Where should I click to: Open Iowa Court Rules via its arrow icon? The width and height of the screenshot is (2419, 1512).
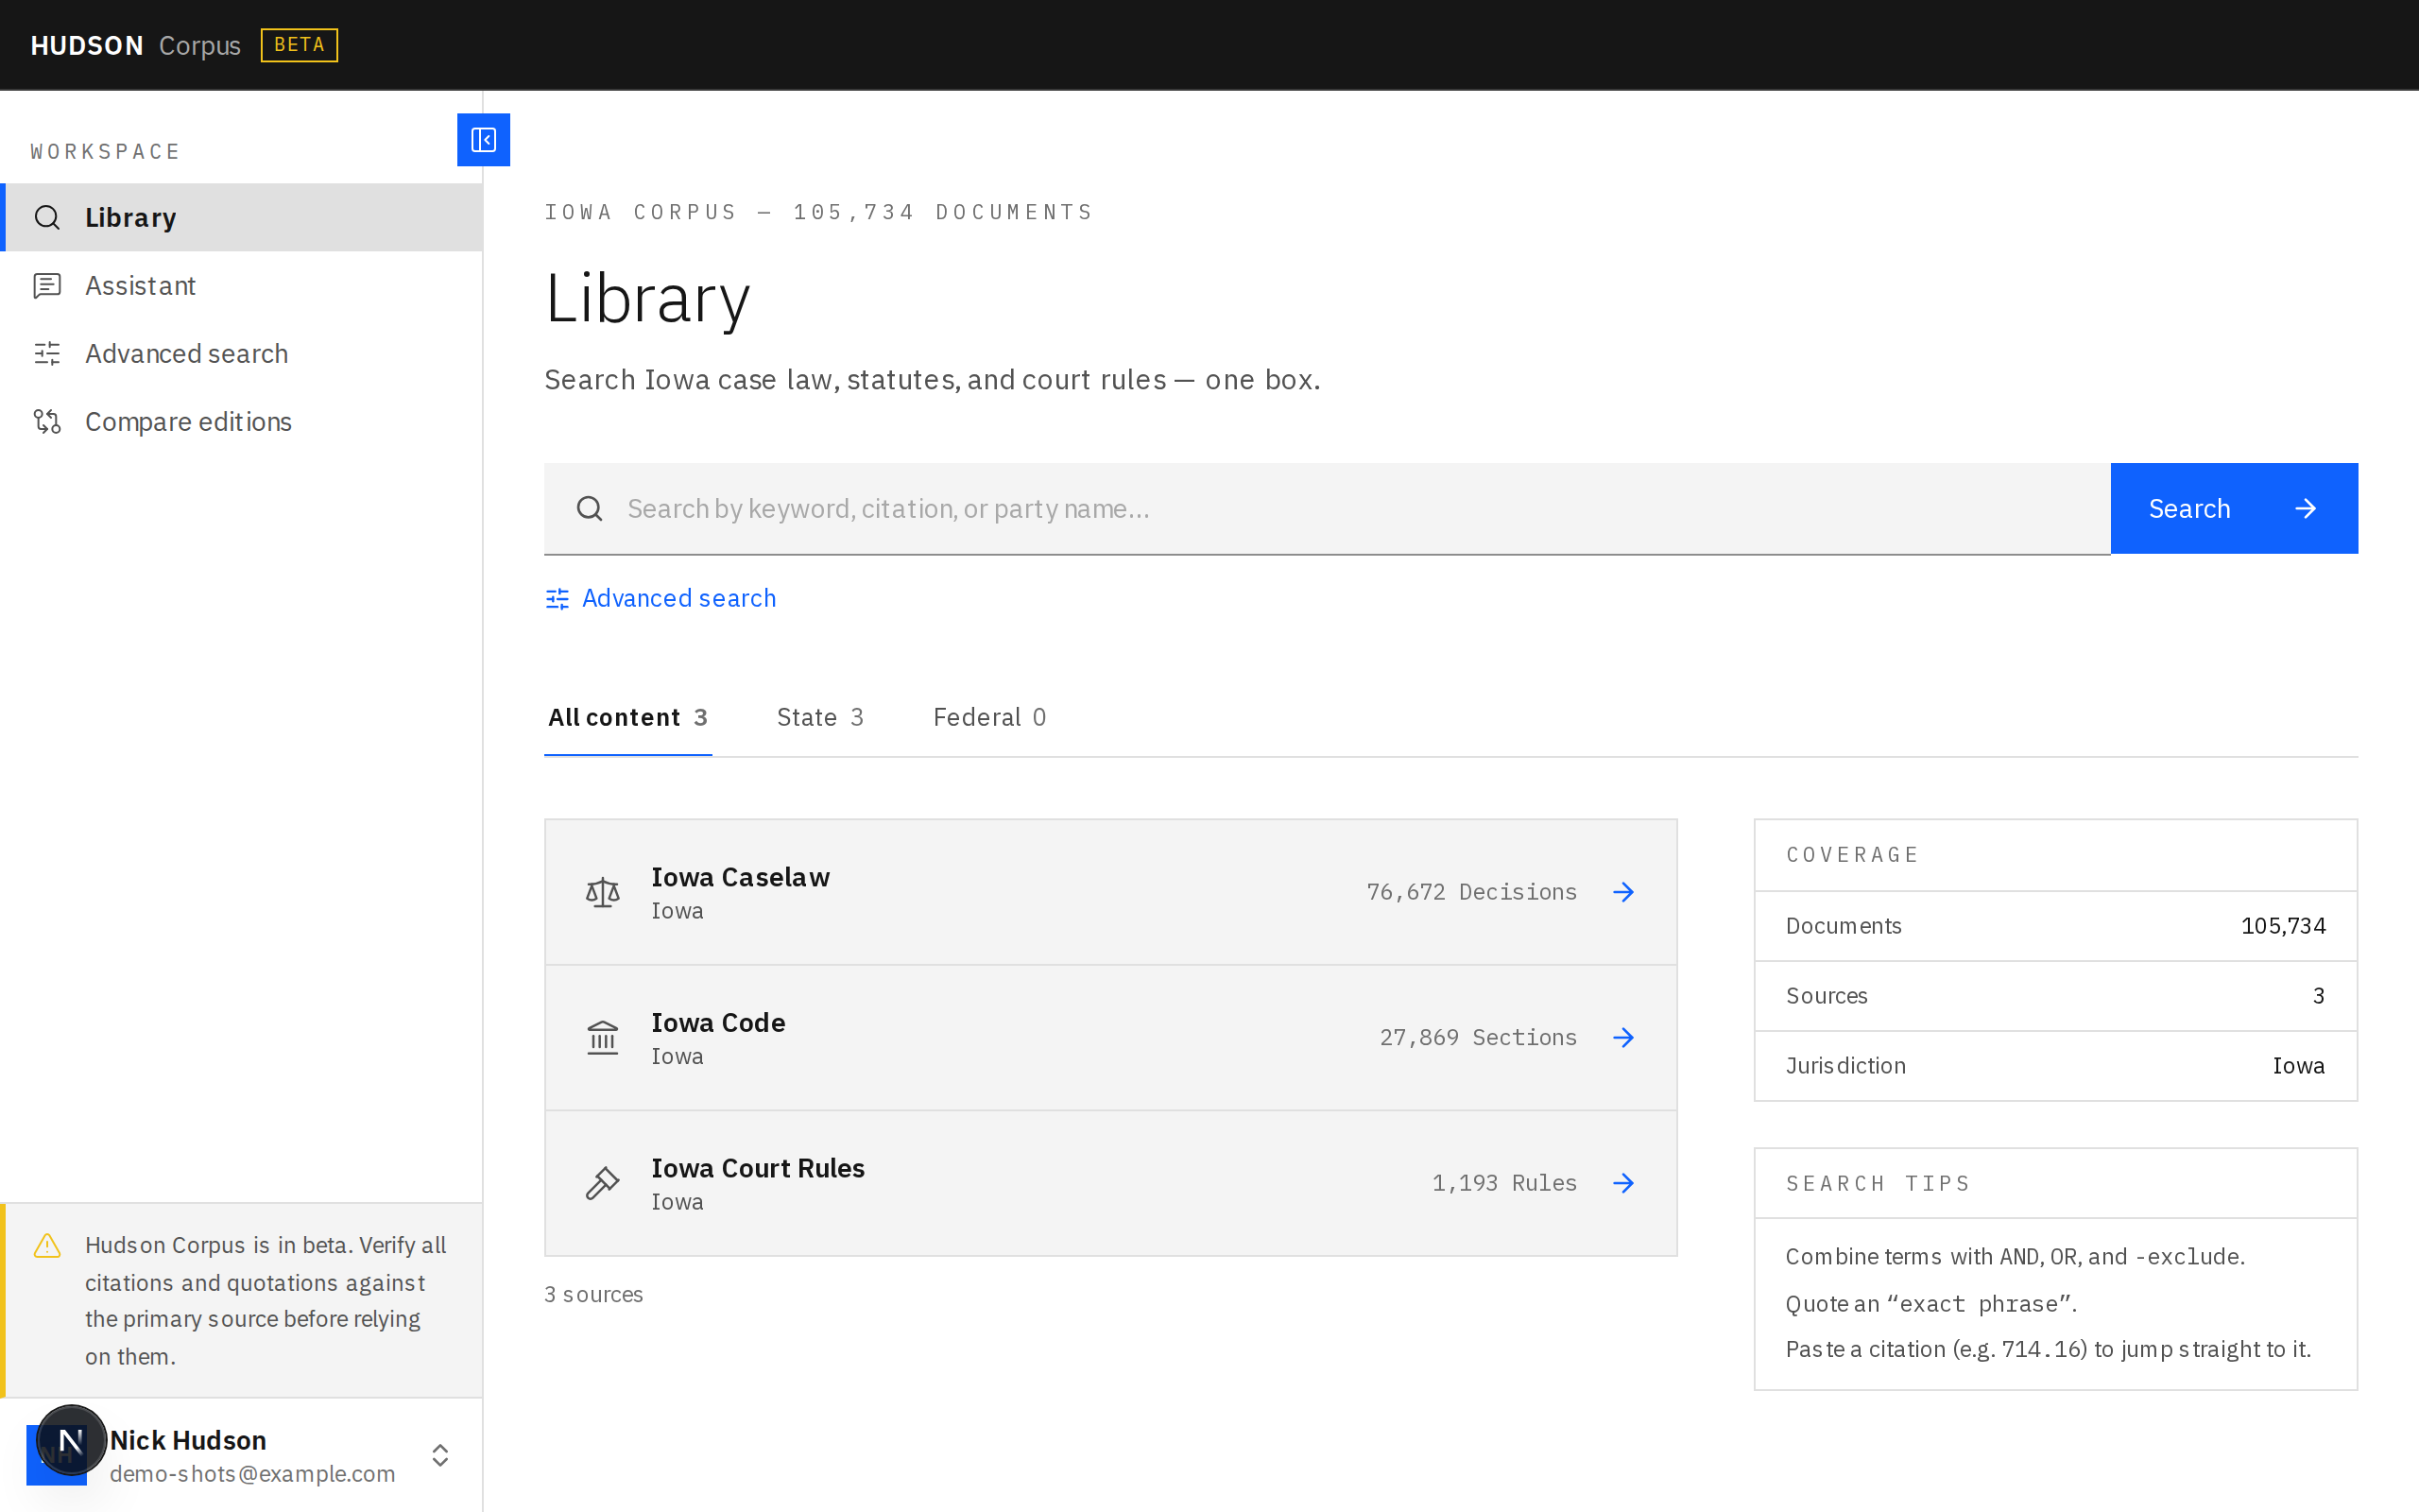coord(1623,1183)
